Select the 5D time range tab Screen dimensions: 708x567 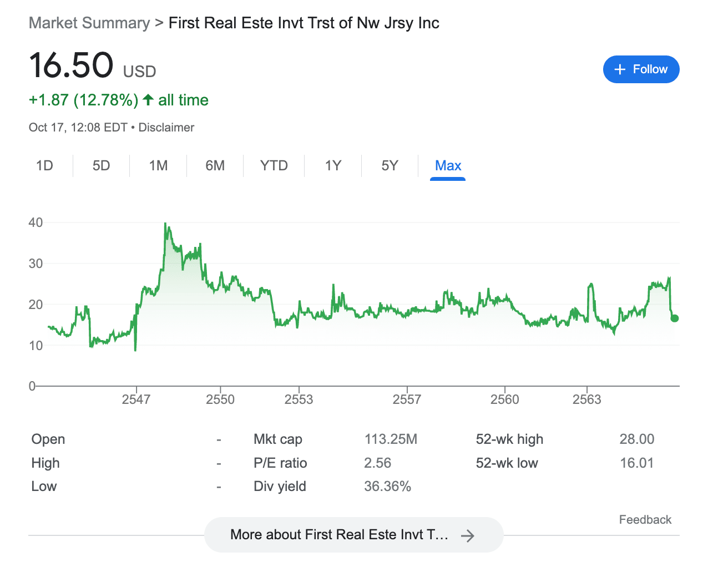click(x=101, y=166)
